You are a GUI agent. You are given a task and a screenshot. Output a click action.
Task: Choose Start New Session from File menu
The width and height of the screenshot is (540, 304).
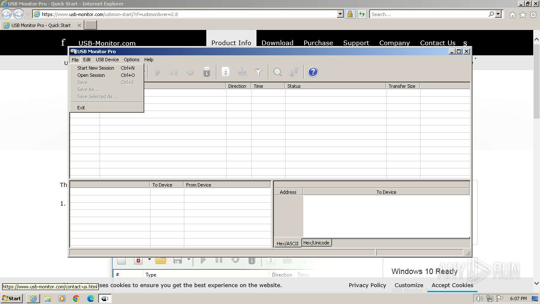click(x=107, y=68)
